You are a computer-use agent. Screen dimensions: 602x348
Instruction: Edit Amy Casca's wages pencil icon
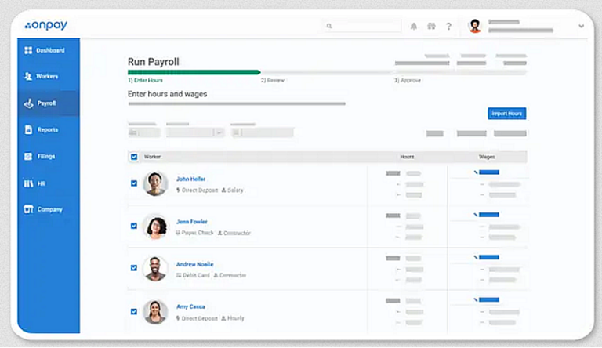[476, 299]
